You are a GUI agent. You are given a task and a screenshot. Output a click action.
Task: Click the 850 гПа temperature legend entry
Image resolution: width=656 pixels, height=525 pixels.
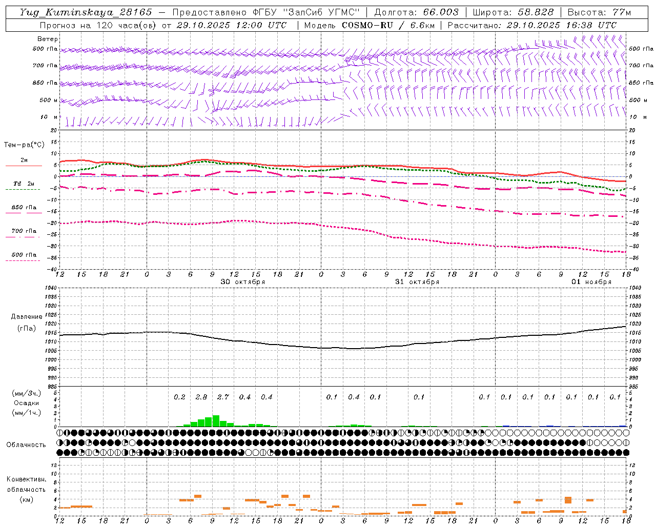click(24, 207)
